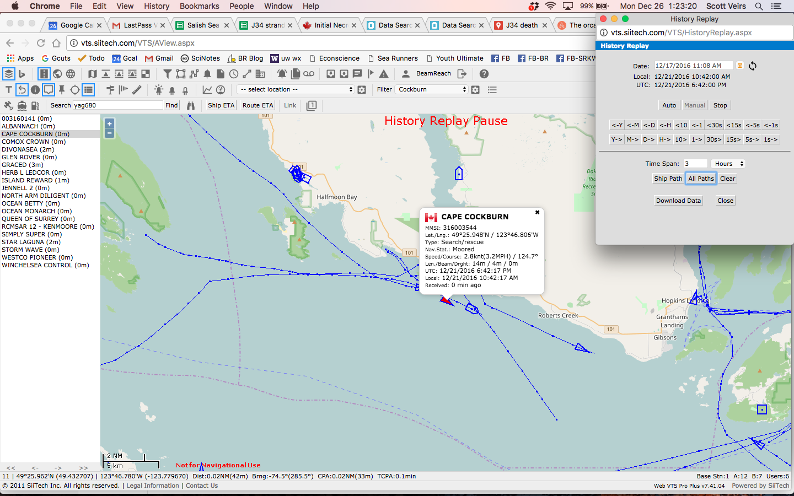Click the binoculars icon beside Find
Viewport: 794px width, 496px height.
pyautogui.click(x=191, y=105)
